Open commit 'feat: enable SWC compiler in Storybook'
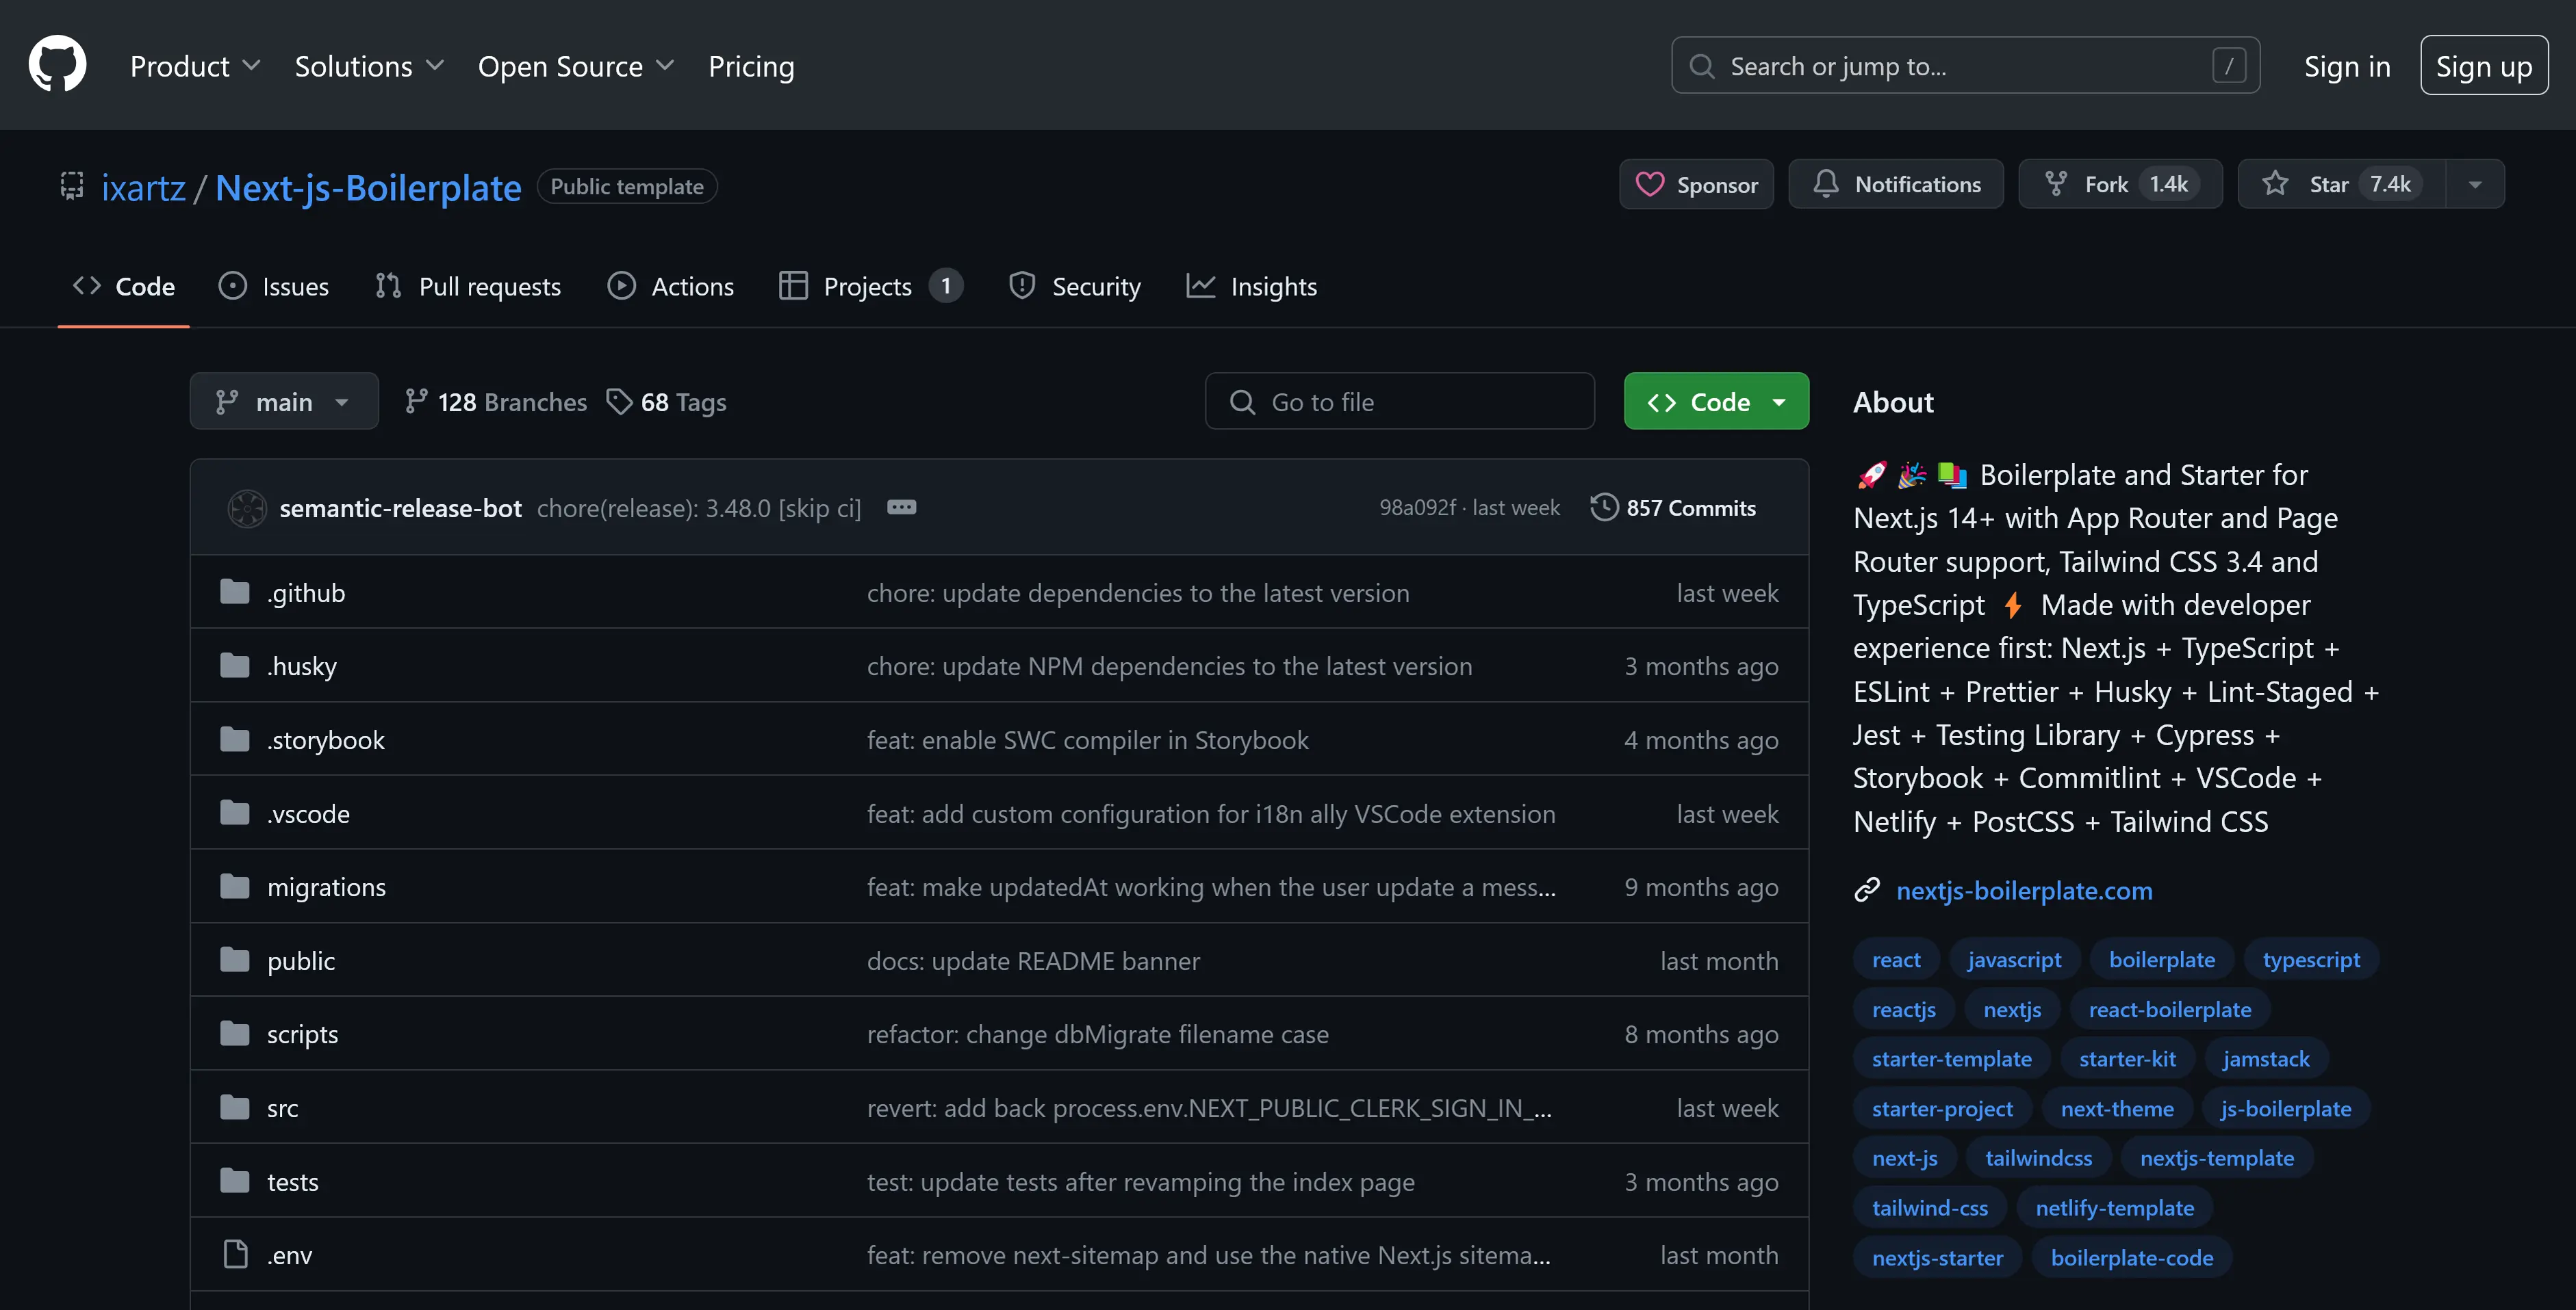Image resolution: width=2576 pixels, height=1310 pixels. (x=1087, y=739)
